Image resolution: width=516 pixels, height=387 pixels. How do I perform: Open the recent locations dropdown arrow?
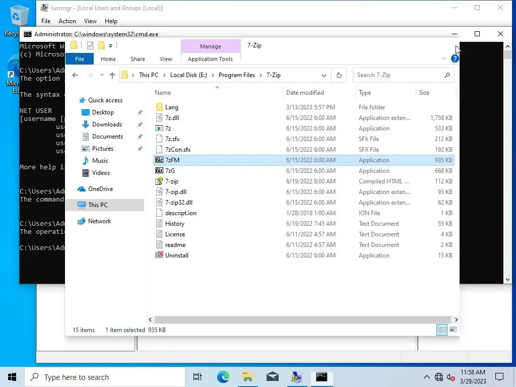coord(102,75)
